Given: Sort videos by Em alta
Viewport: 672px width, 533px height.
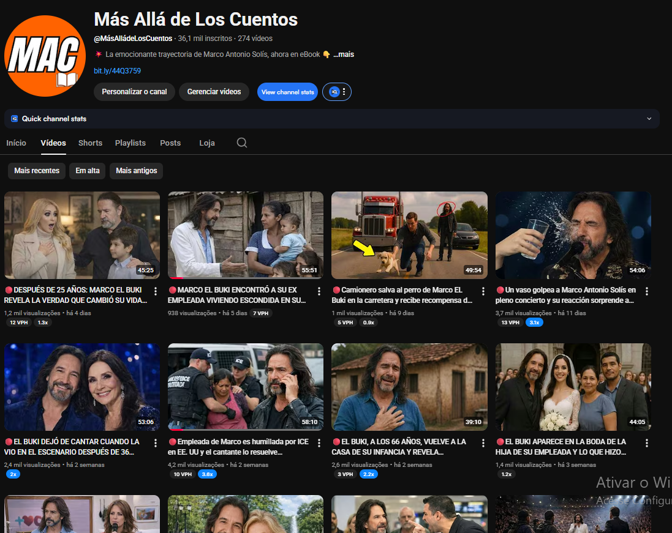Looking at the screenshot, I should (88, 170).
